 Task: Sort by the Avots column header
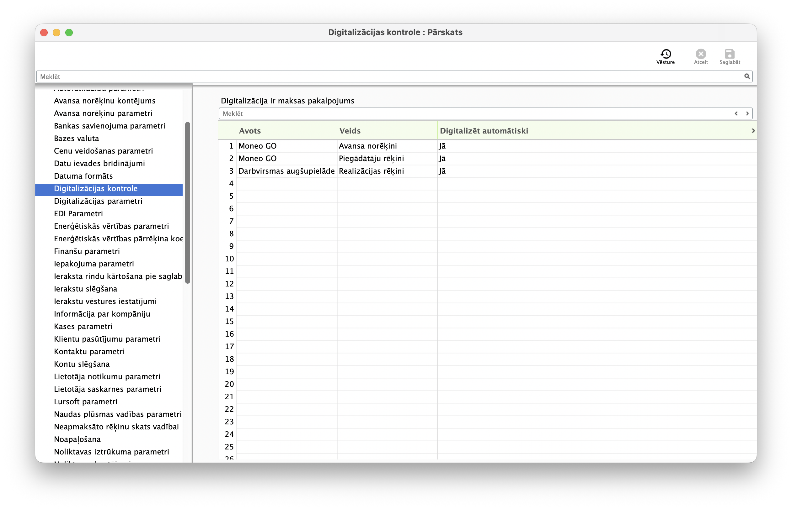tap(287, 131)
